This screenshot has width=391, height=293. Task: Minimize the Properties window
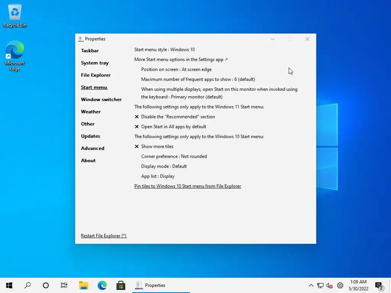273,39
